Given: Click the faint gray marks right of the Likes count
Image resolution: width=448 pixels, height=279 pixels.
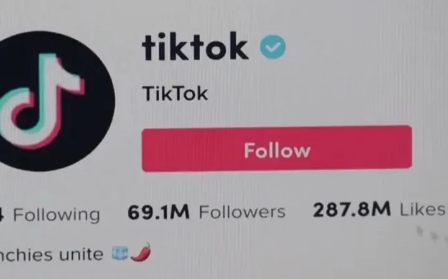Looking at the screenshot, I should [431, 234].
